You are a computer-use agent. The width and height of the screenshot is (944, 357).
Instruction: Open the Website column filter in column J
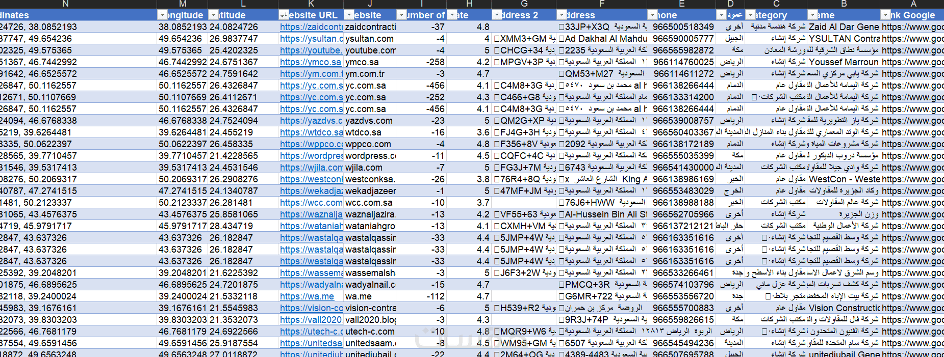349,15
